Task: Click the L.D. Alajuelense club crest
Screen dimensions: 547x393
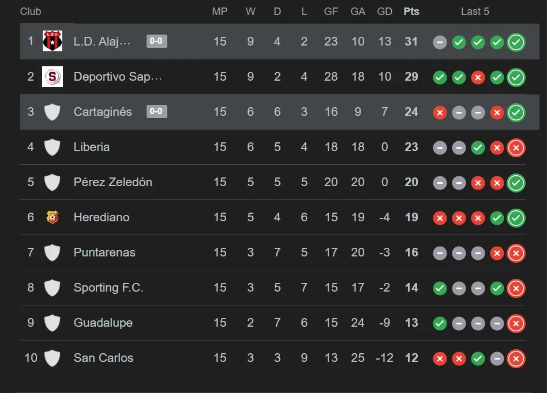Action: pos(53,41)
